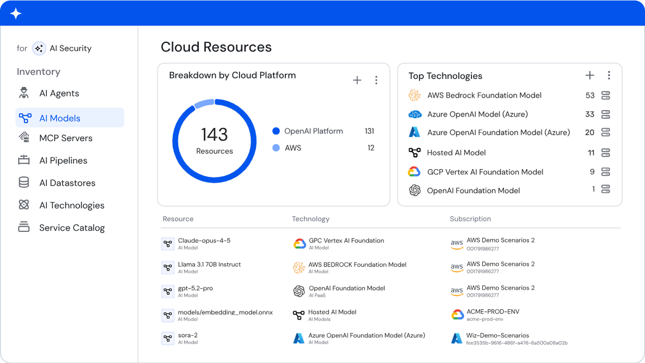The image size is (645, 363).
Task: Click server icon beside OpenAI Foundation Model count 1
Action: (606, 189)
